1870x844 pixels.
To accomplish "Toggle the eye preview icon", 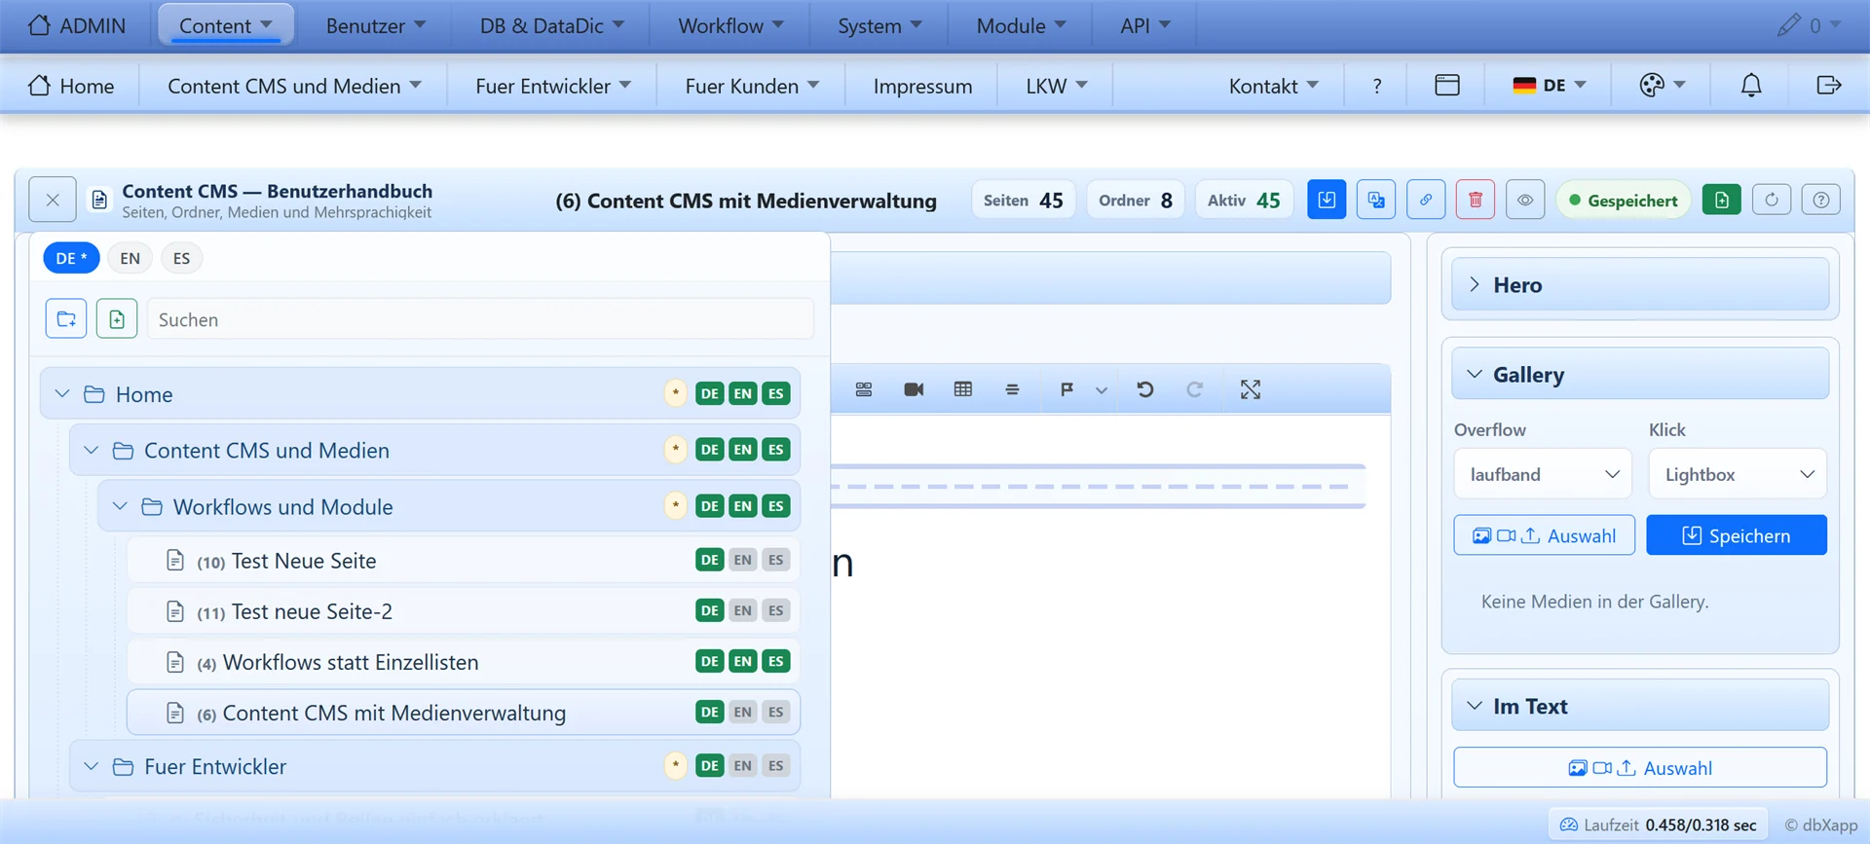I will 1525,200.
